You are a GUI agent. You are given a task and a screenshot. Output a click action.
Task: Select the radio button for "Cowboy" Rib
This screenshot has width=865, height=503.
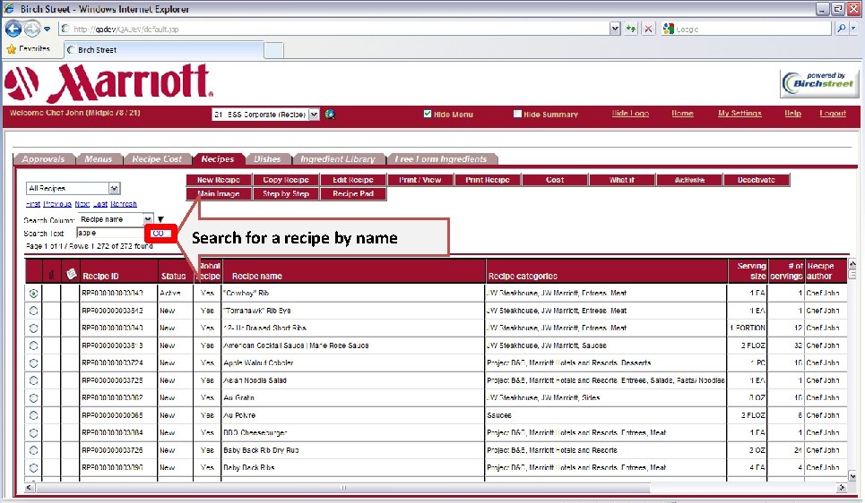point(34,294)
